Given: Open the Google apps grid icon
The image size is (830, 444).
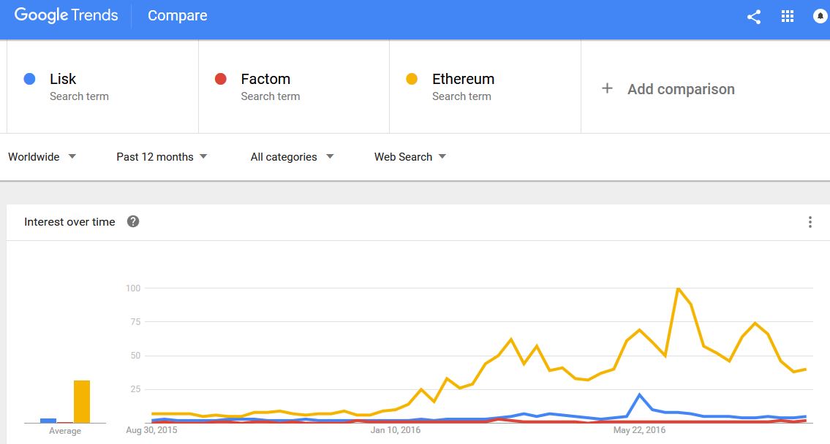Looking at the screenshot, I should click(788, 16).
